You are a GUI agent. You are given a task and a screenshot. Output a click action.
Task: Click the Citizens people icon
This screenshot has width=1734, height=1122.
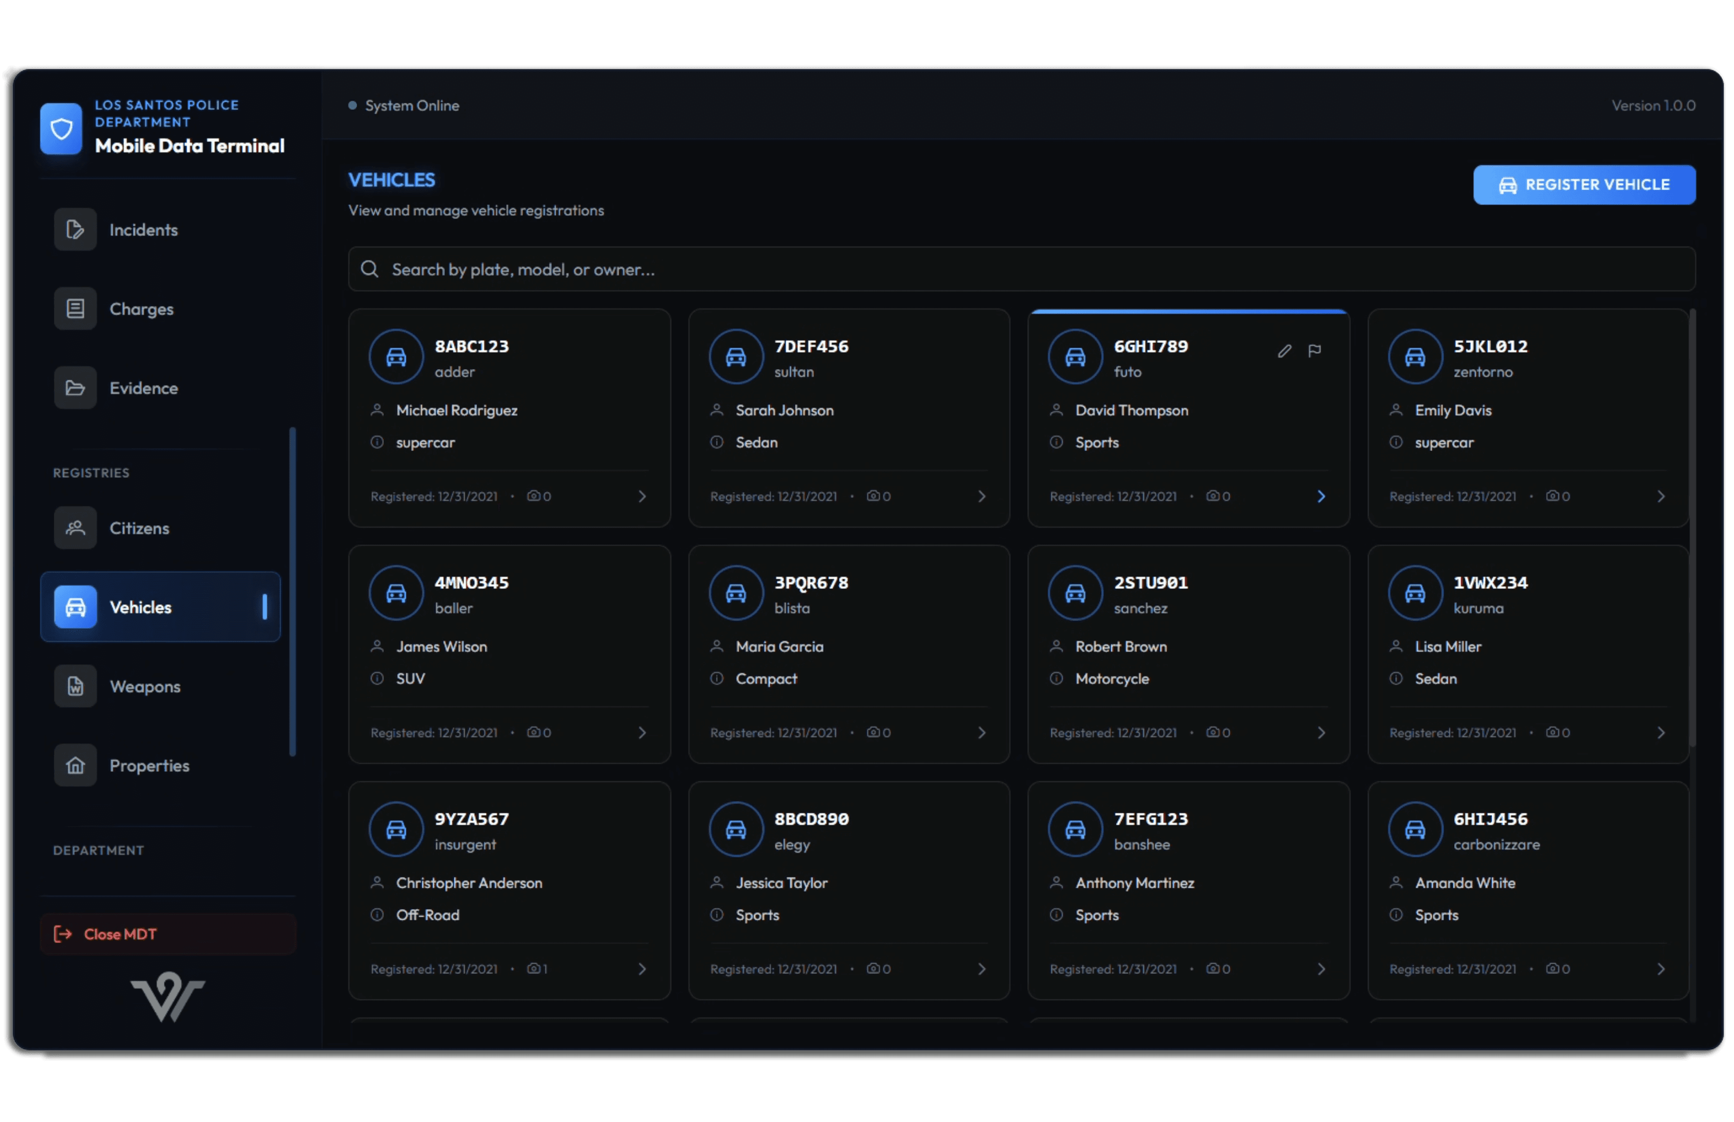tap(75, 528)
